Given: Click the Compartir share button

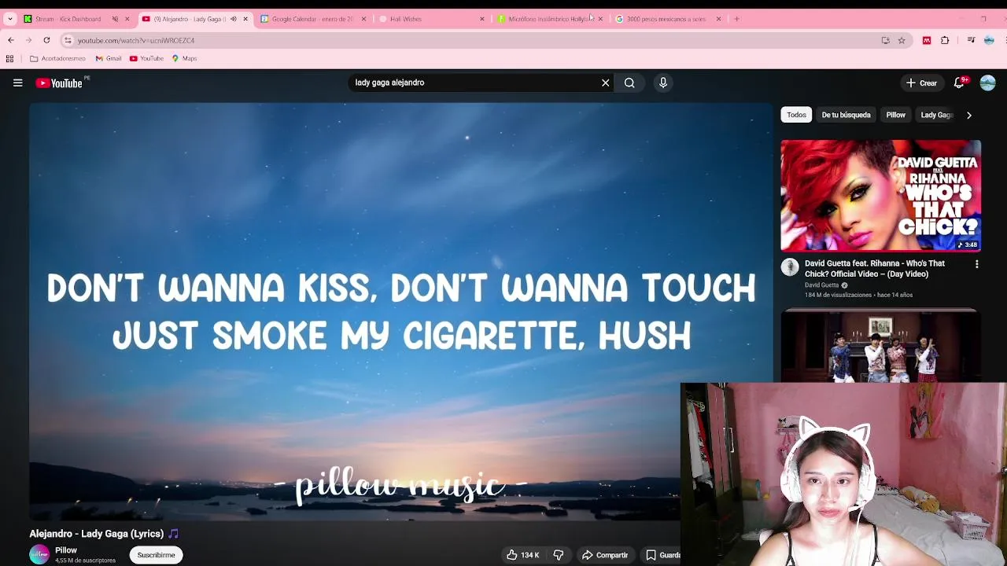Looking at the screenshot, I should click(x=605, y=555).
